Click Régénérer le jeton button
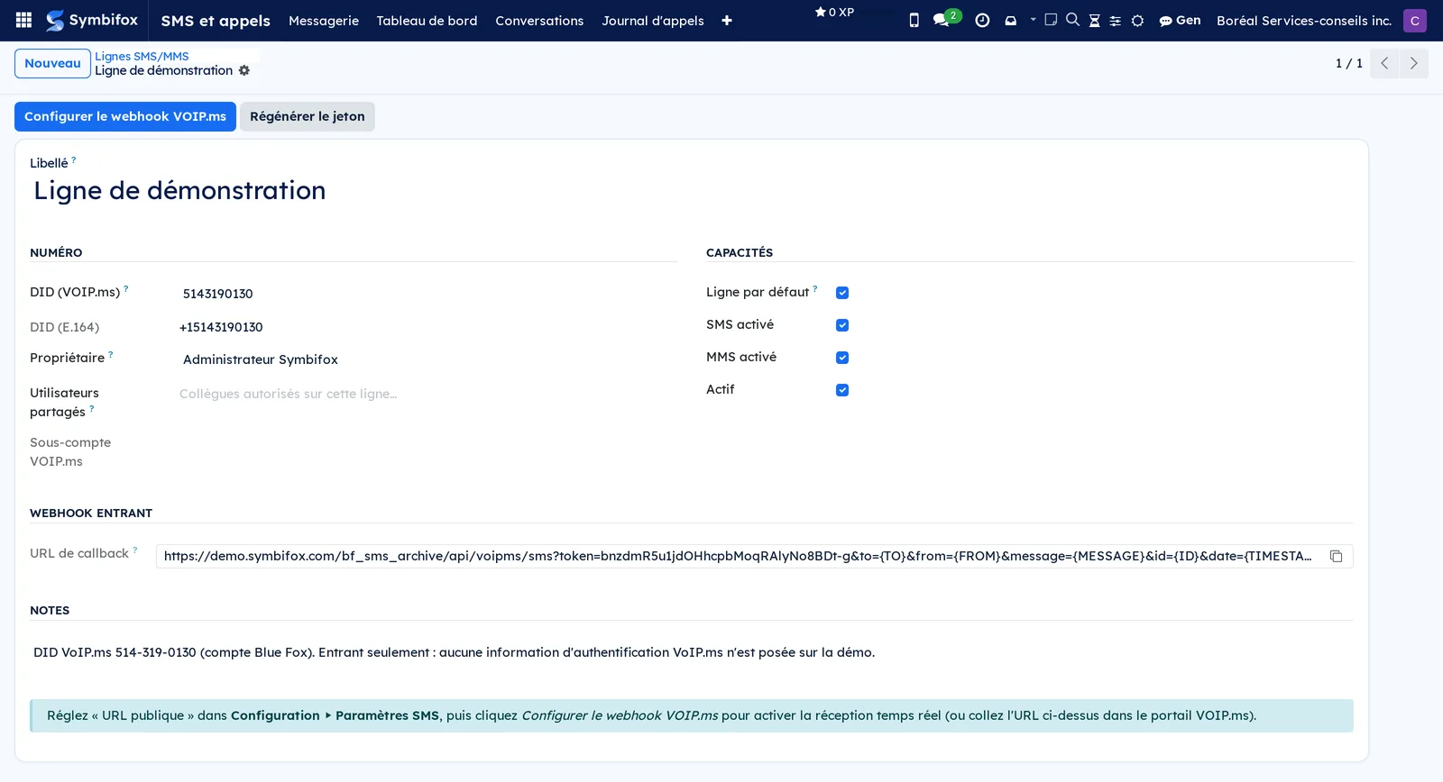The image size is (1443, 782). 308,116
